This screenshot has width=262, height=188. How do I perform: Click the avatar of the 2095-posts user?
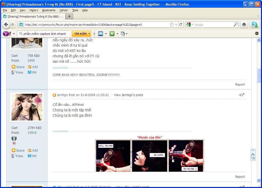(27, 43)
